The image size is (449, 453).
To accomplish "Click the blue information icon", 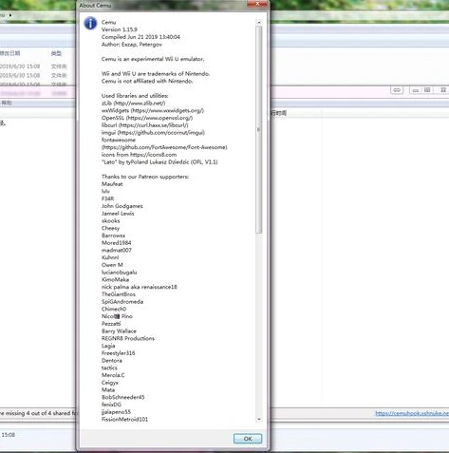I will (90, 24).
